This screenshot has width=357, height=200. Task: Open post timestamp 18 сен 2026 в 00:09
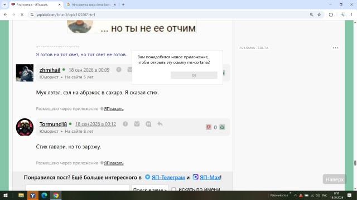[x=89, y=70]
